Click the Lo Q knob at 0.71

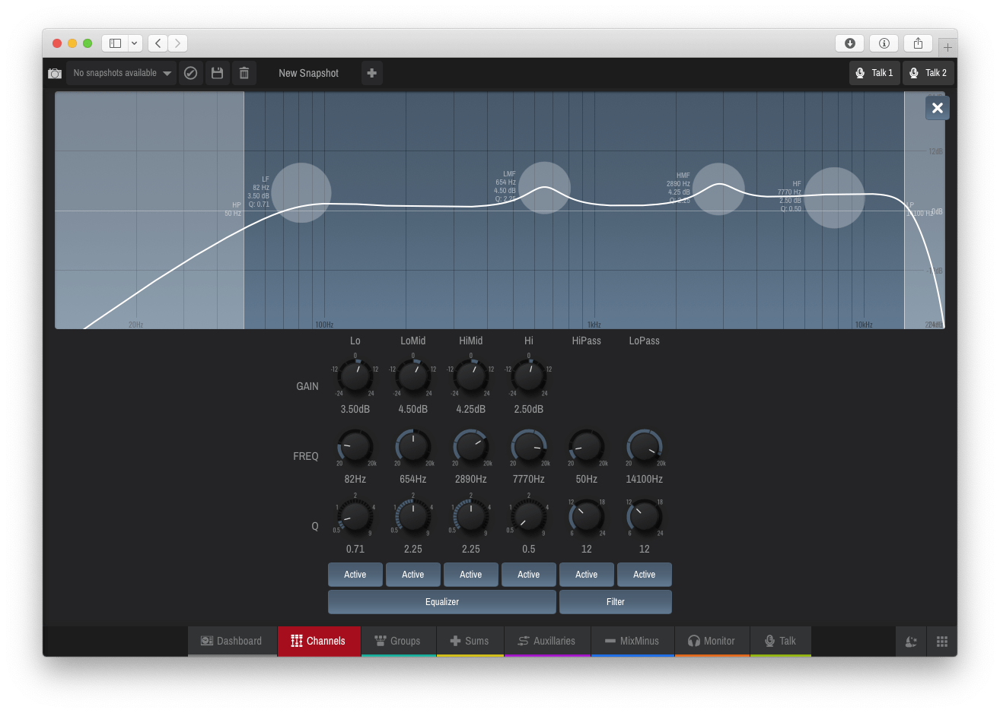pos(355,516)
